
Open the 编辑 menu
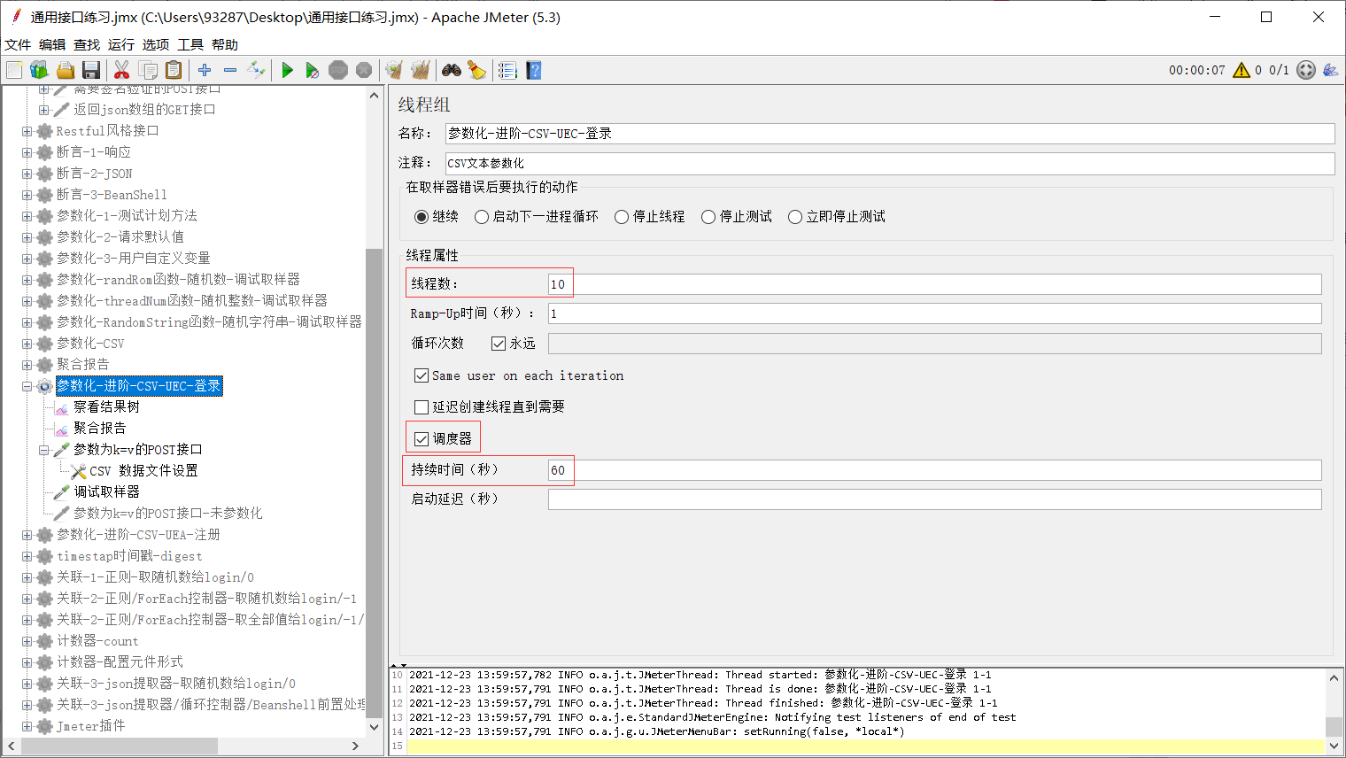coord(52,44)
